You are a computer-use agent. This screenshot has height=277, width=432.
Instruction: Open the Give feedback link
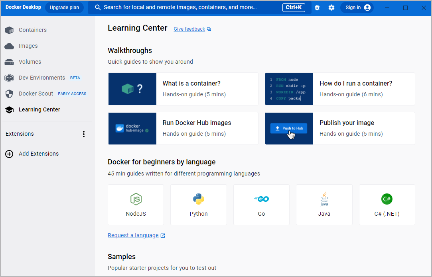click(x=189, y=29)
